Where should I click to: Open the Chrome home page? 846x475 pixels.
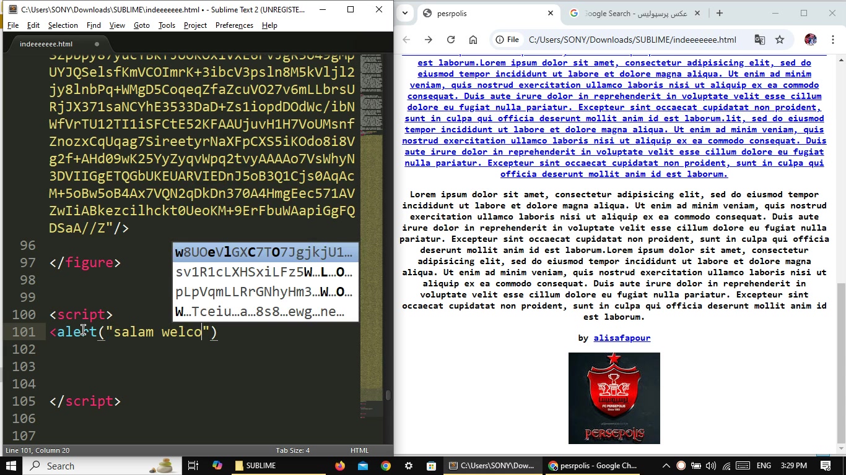pyautogui.click(x=473, y=40)
